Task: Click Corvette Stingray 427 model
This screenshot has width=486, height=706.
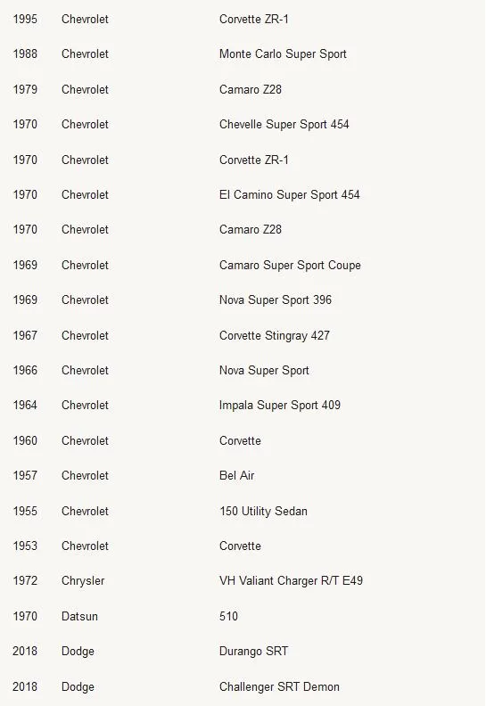Action: click(275, 335)
